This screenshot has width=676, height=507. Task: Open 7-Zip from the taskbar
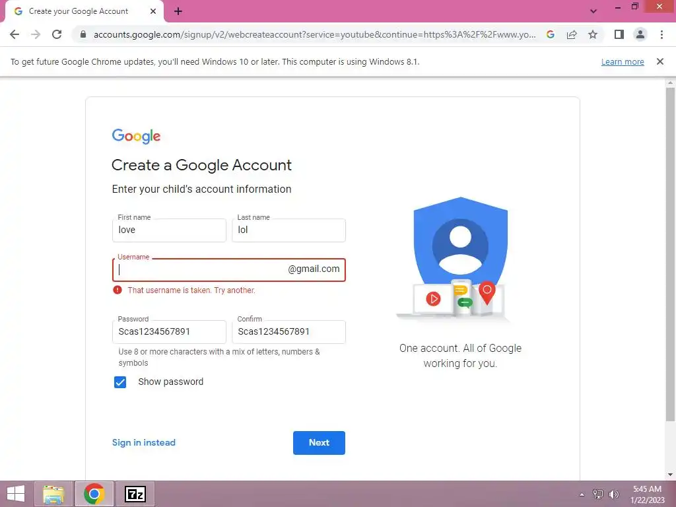click(135, 494)
